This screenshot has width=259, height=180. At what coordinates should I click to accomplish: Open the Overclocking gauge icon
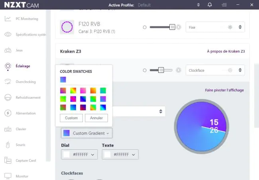pos(8,82)
